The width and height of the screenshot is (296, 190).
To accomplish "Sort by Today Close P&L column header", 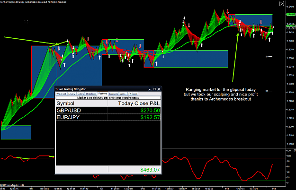I will [x=134, y=104].
